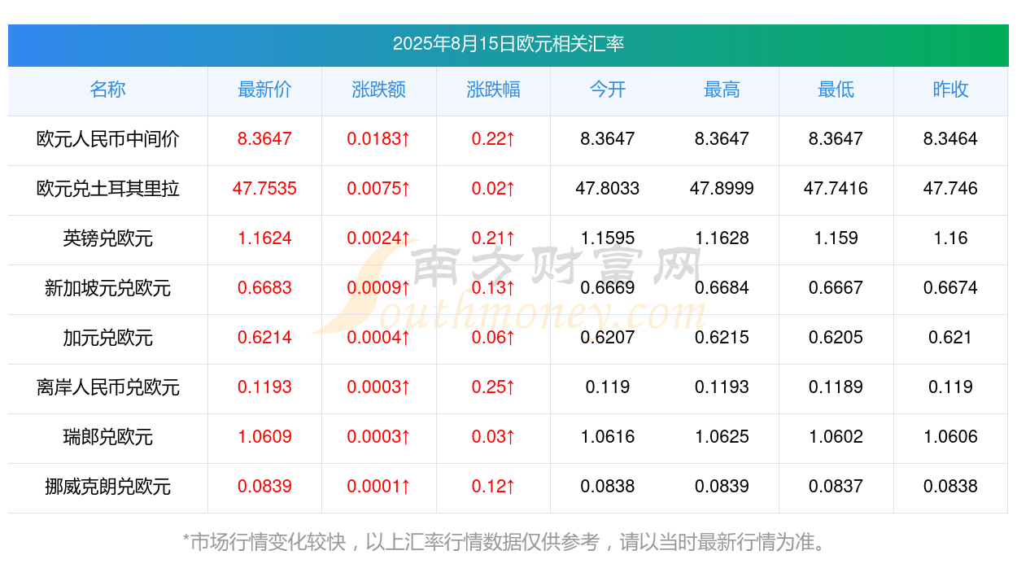Click latest price 8.3647 in red
Screen dimensions: 1017x568
click(x=264, y=139)
